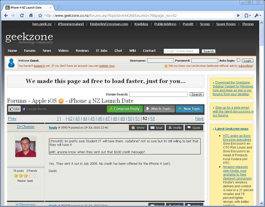This screenshot has height=207, width=265.
Task: Open the wrench tools menu
Action: click(258, 16)
